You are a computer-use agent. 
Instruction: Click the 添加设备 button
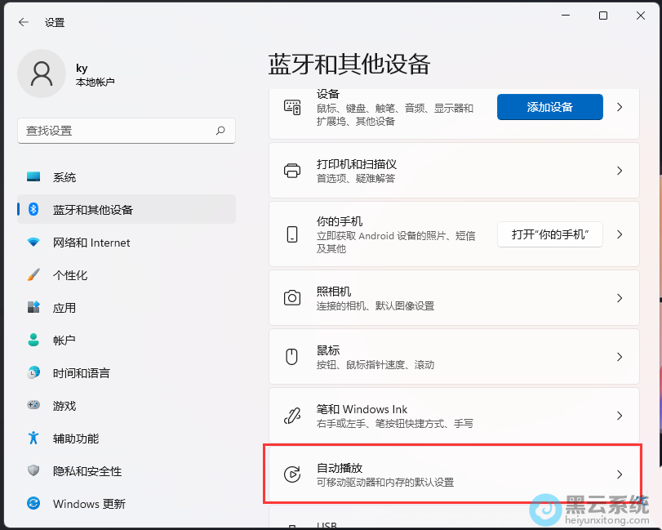click(549, 106)
